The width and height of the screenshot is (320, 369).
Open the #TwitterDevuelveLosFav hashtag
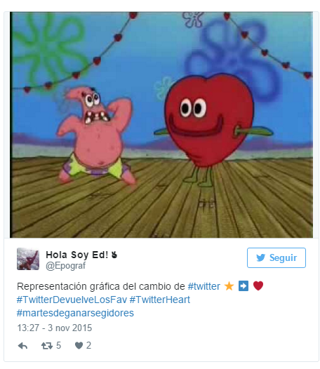(x=72, y=300)
